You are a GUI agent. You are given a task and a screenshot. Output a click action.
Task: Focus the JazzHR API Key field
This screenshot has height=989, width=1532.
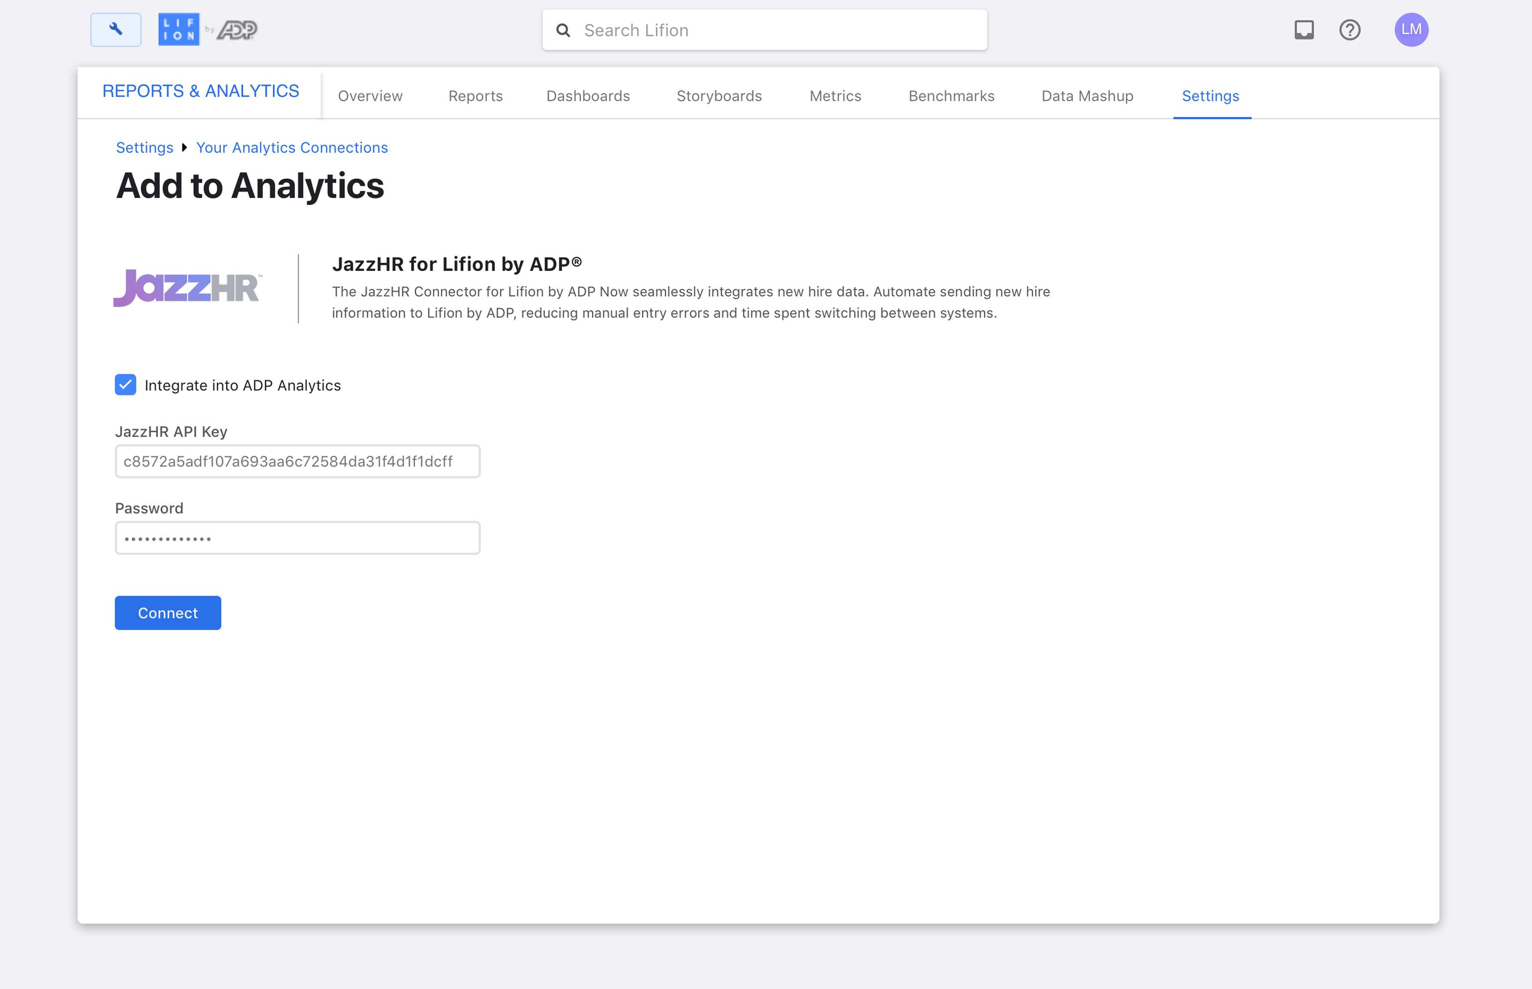298,461
